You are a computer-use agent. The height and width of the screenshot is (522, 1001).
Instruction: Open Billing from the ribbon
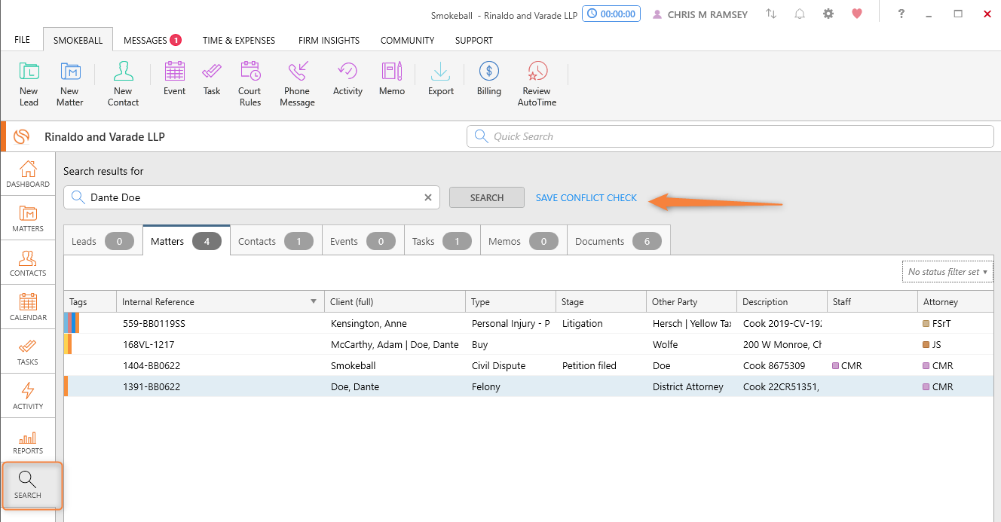point(489,78)
